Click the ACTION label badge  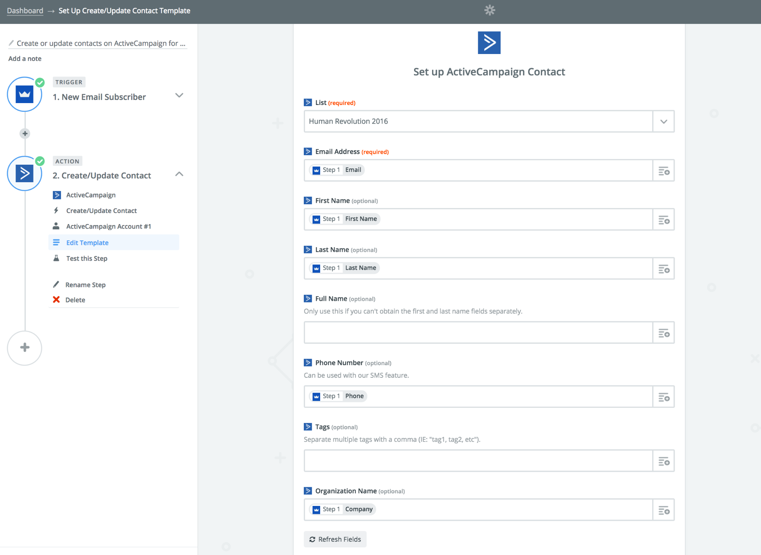tap(67, 161)
